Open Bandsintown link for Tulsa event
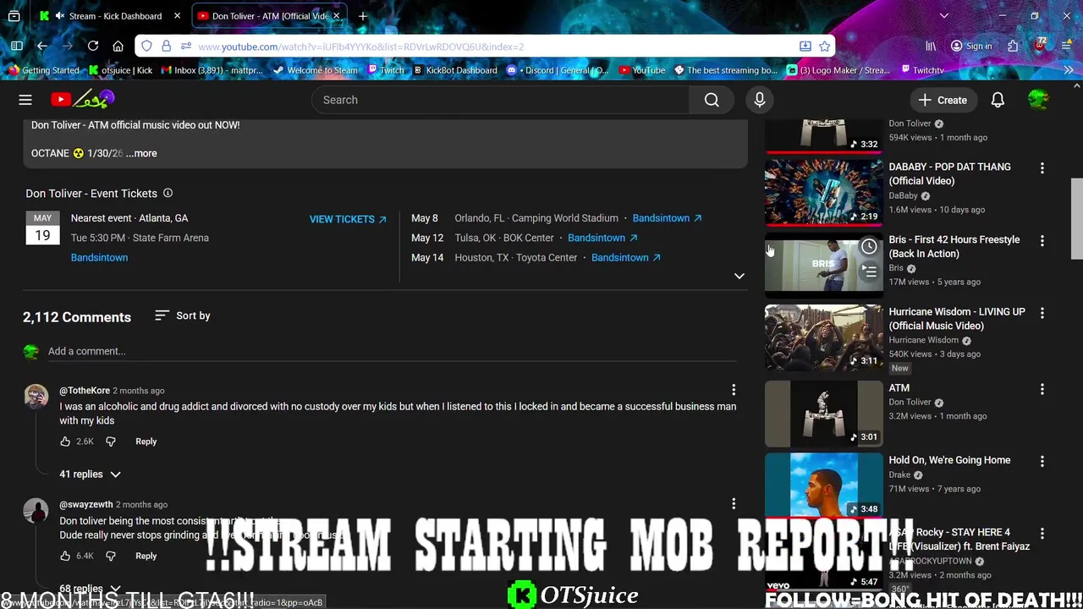 click(x=602, y=238)
